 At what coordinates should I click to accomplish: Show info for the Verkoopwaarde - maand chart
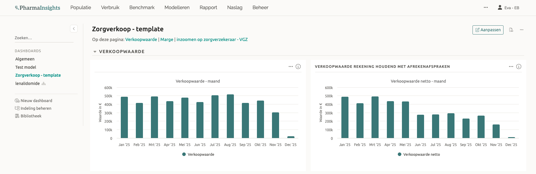click(x=298, y=67)
